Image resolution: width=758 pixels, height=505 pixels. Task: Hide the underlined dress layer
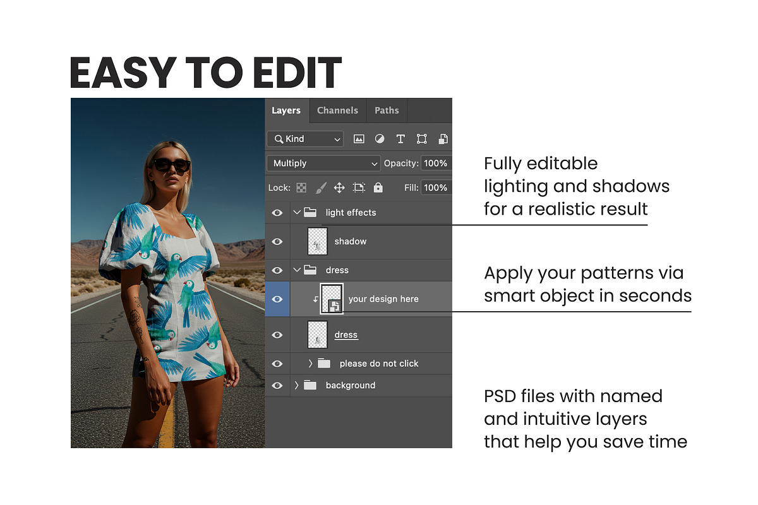point(277,335)
